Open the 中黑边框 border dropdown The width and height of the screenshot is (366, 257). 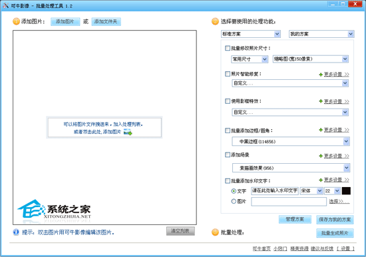pyautogui.click(x=291, y=141)
